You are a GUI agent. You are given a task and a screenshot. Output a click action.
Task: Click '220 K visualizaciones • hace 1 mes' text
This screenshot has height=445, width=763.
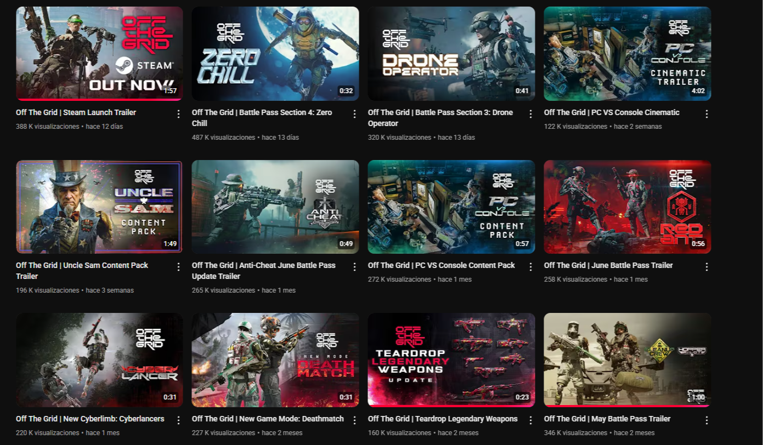[67, 433]
